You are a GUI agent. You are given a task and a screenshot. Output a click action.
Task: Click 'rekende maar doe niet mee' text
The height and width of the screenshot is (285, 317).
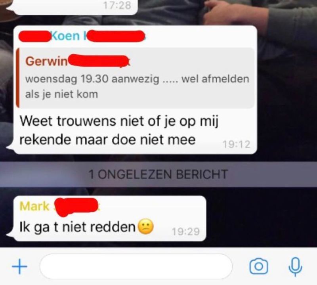(107, 140)
